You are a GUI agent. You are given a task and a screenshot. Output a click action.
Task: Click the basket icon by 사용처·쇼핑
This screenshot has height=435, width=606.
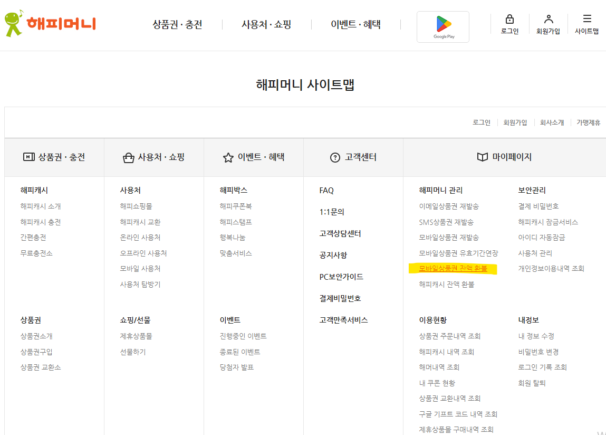[128, 157]
